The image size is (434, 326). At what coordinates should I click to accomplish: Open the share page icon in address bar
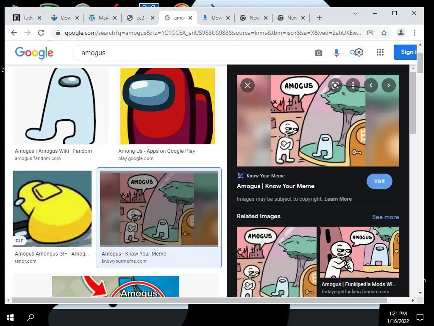[370, 33]
